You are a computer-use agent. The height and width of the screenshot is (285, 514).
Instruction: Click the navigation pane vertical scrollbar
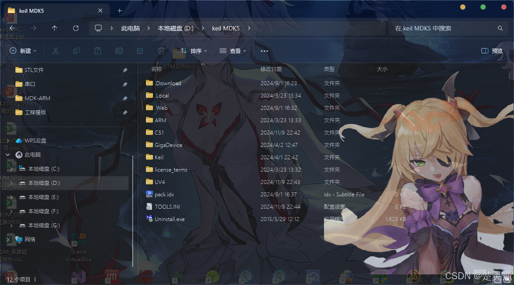click(x=133, y=211)
